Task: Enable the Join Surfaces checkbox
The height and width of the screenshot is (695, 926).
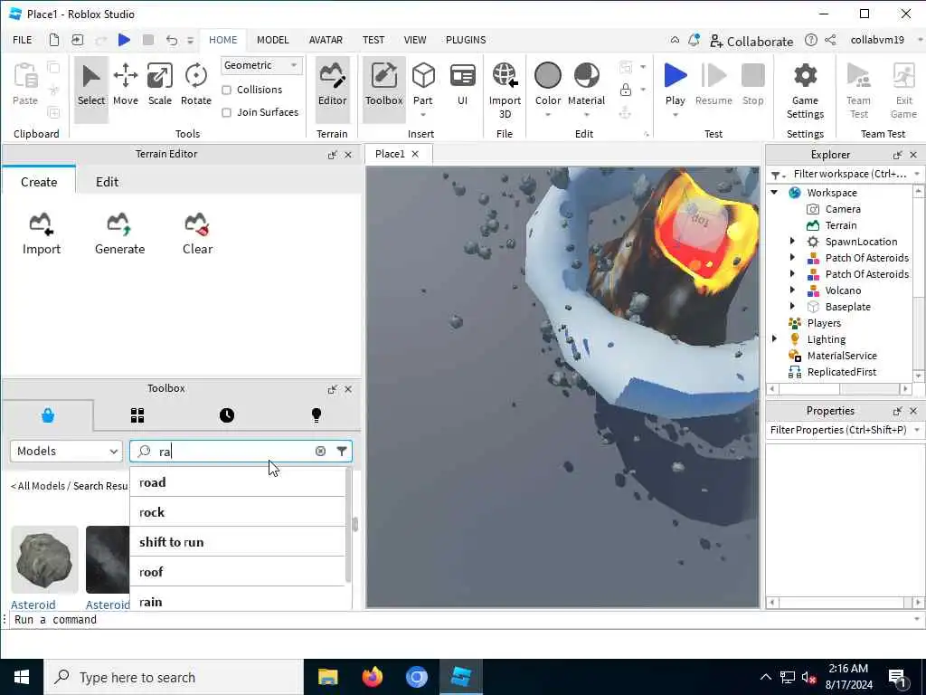Action: tap(226, 112)
